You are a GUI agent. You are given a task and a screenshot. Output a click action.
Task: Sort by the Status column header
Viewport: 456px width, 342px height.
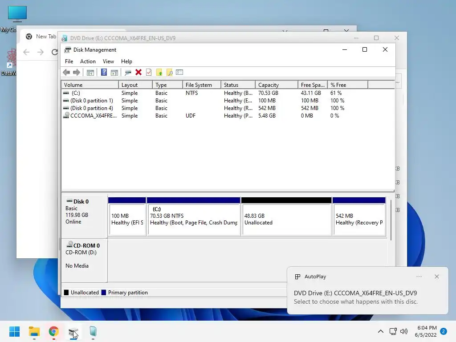[238, 85]
